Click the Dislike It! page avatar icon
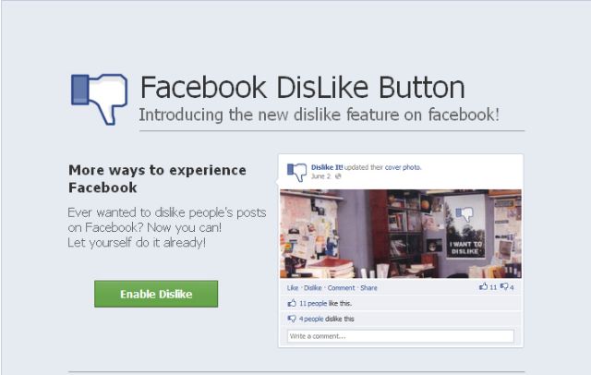Viewport: 591px width, 375px height. click(x=296, y=172)
